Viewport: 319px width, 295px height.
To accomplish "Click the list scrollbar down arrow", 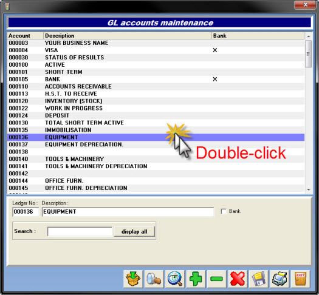I will 309,189.
